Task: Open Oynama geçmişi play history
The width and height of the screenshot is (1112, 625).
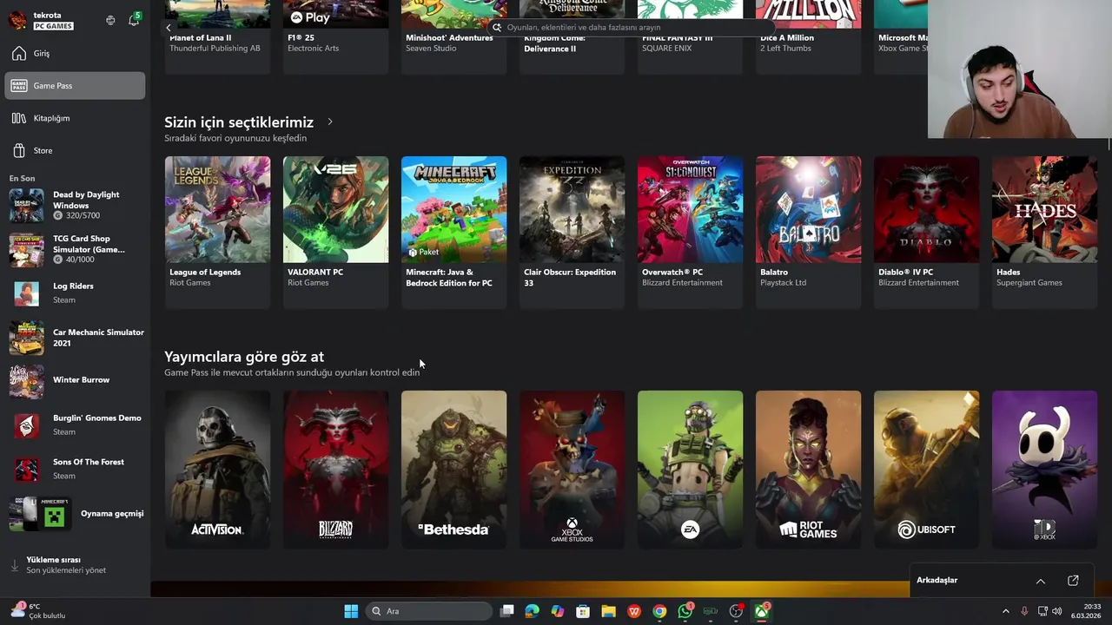Action: [75, 514]
